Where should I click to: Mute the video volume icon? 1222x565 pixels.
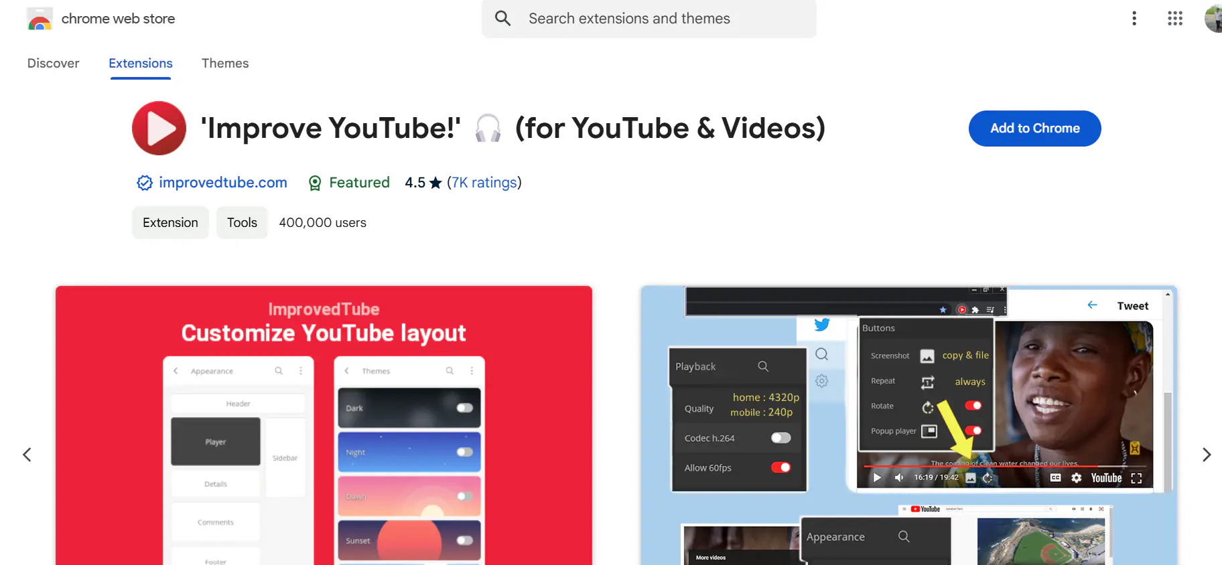(x=899, y=477)
